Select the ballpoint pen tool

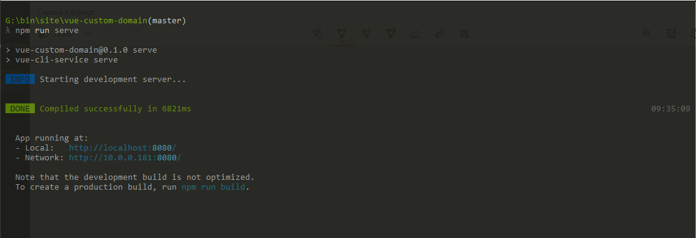pyautogui.click(x=342, y=33)
